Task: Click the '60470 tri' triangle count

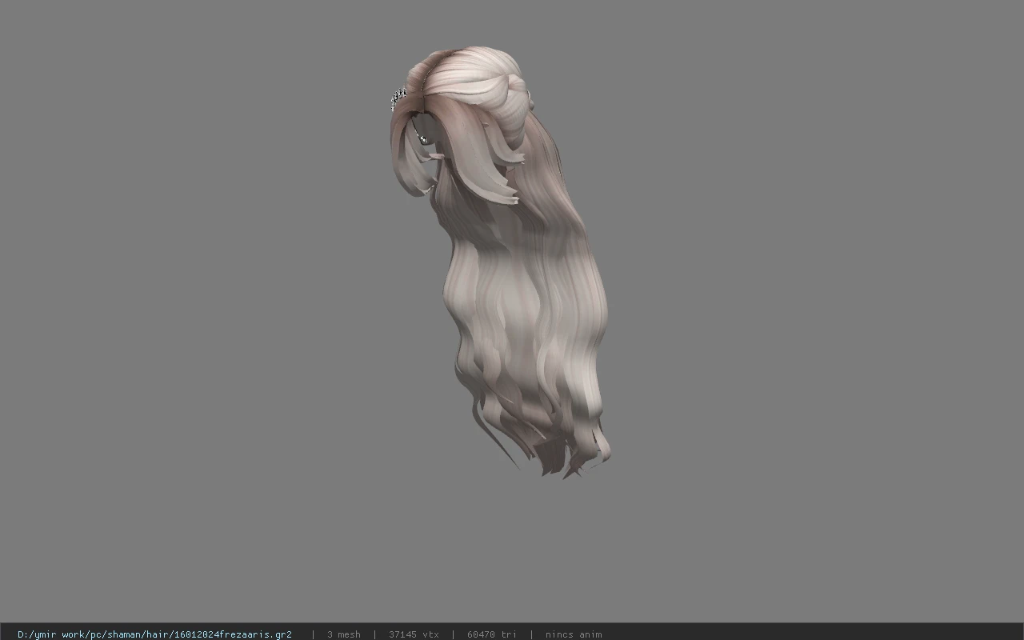Action: coord(492,634)
